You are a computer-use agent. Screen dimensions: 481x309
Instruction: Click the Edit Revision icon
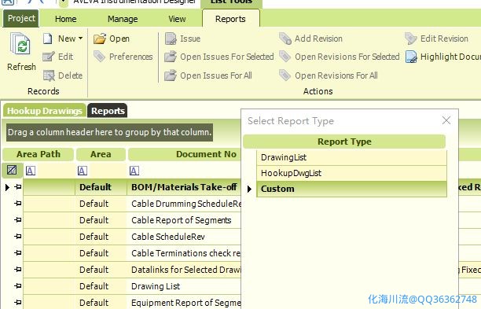(411, 39)
